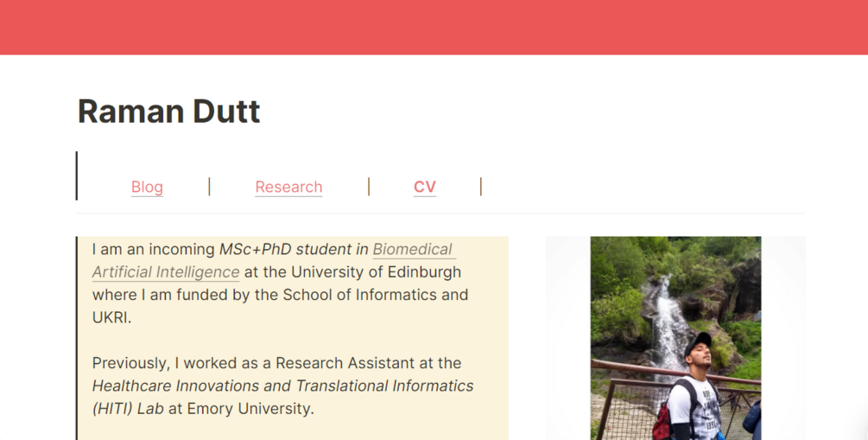The height and width of the screenshot is (440, 868).
Task: Click the italic text 'MSc+PhD student in'
Action: click(294, 250)
